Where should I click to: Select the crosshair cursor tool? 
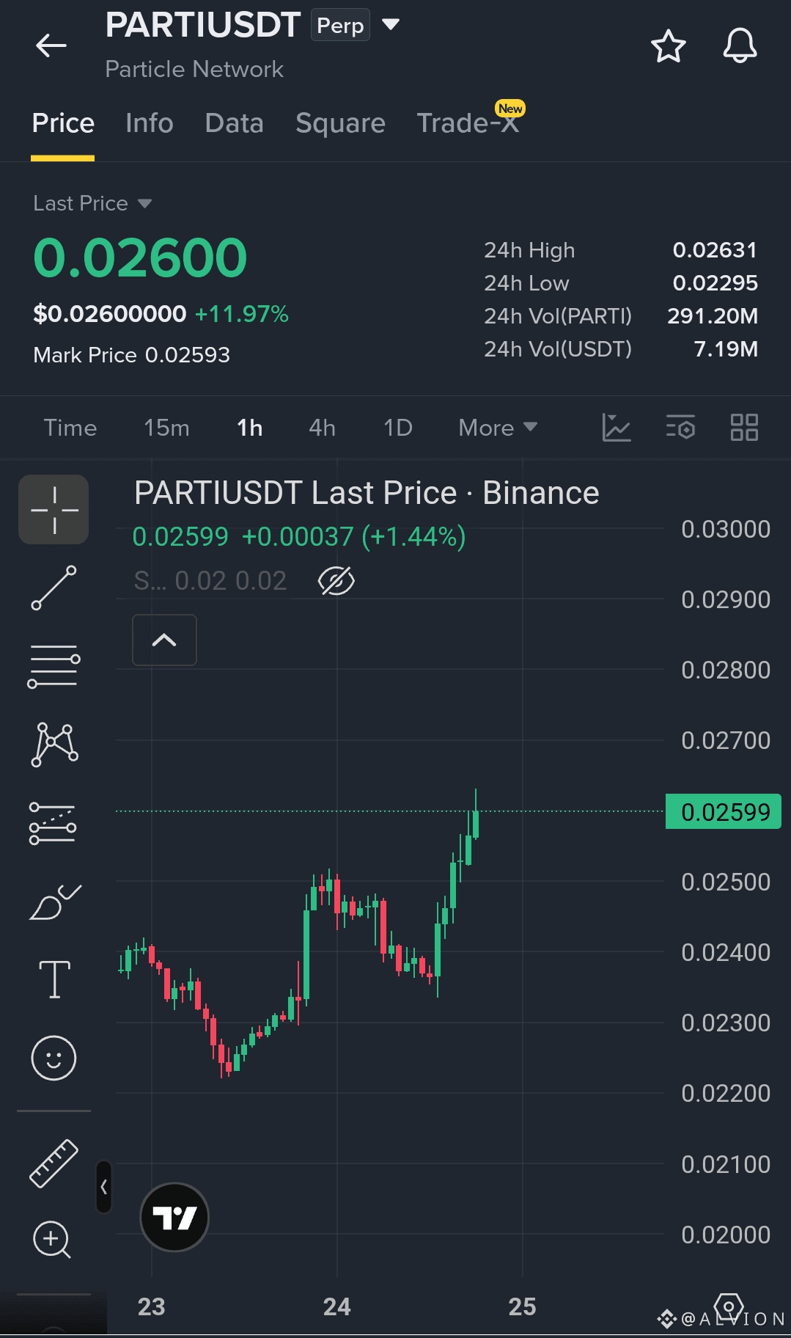(x=54, y=510)
